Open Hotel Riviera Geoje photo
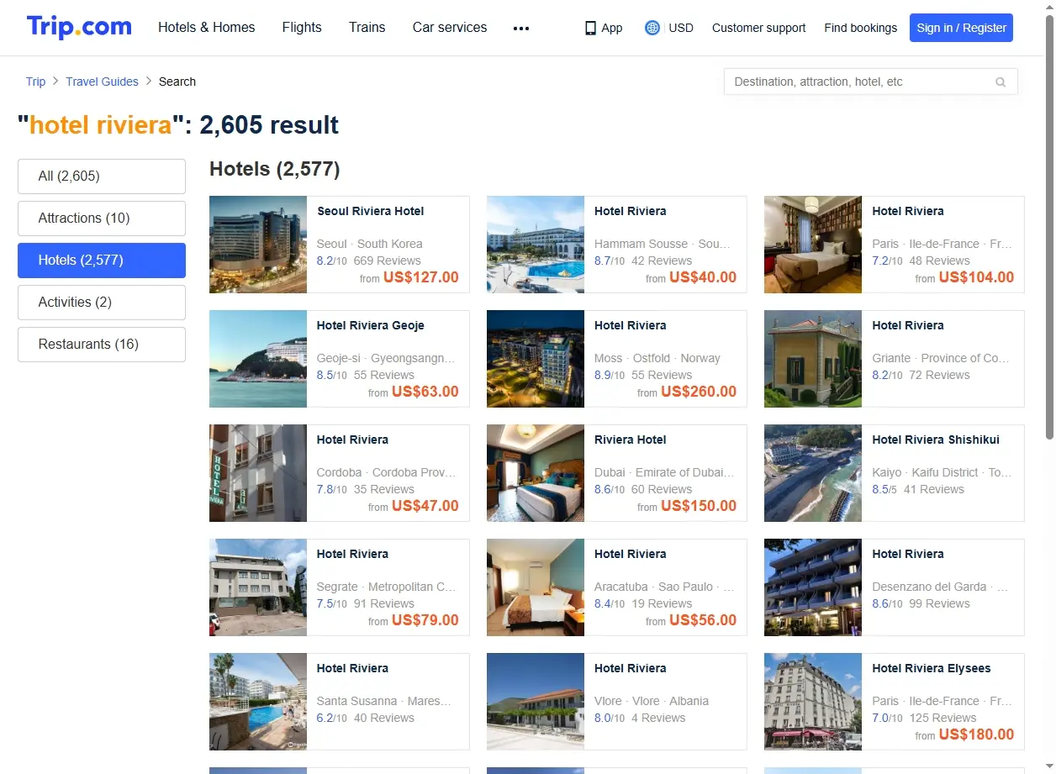The image size is (1056, 774). [x=258, y=359]
